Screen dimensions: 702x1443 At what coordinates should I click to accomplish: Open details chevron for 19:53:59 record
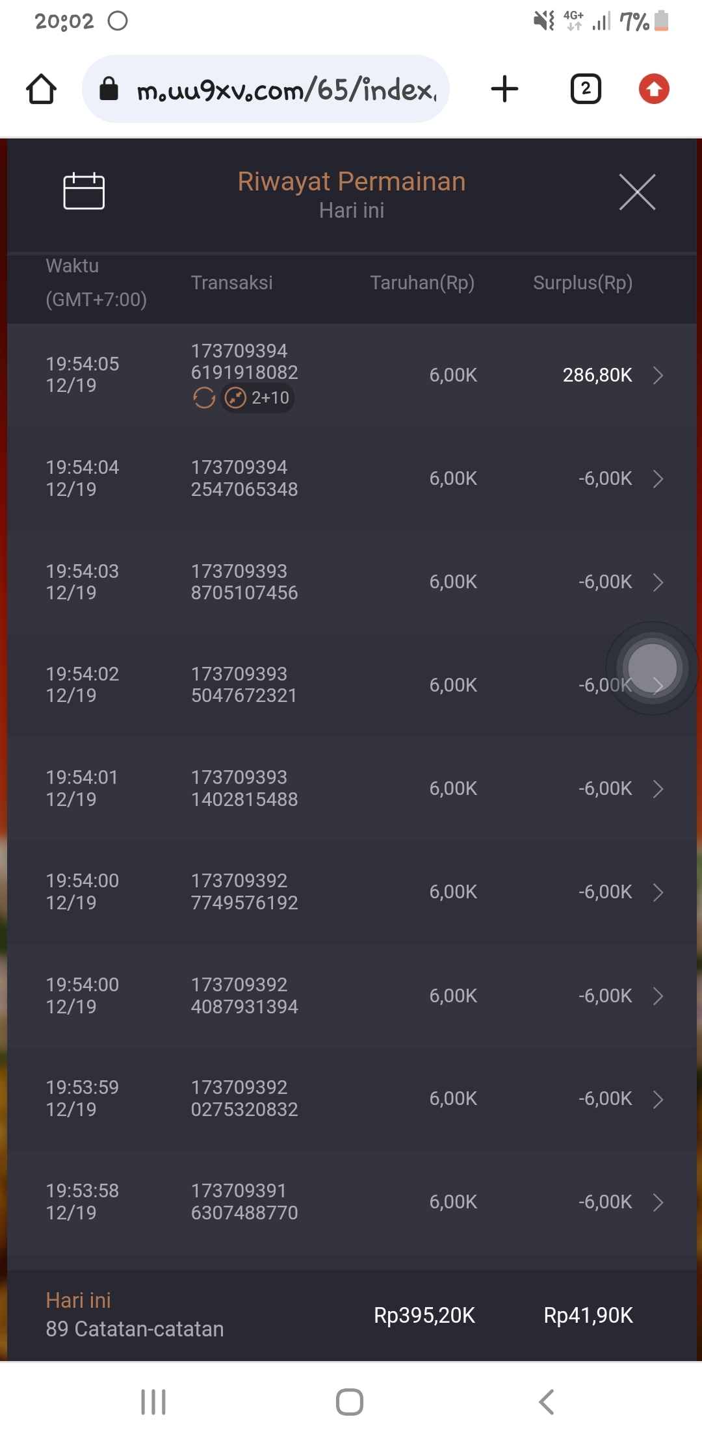658,1099
